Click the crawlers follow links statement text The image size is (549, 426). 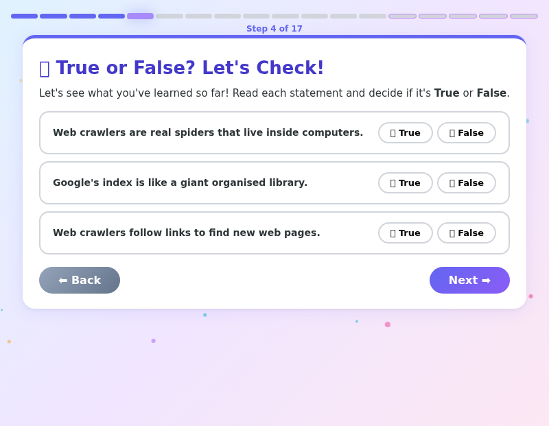click(x=186, y=233)
